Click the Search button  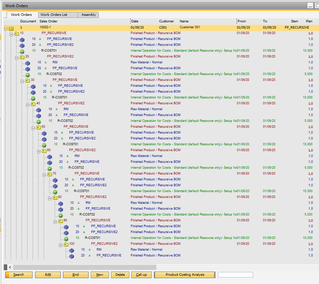(x=19, y=275)
